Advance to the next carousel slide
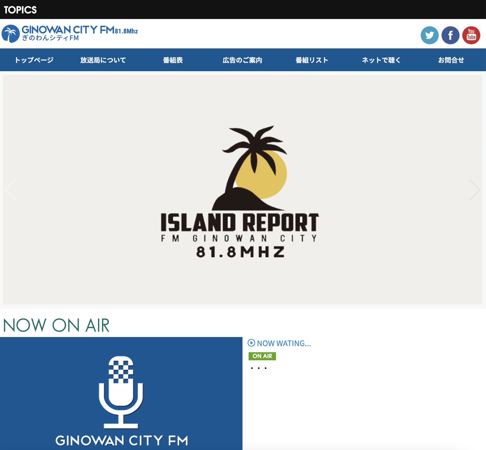Image resolution: width=486 pixels, height=450 pixels. point(474,190)
